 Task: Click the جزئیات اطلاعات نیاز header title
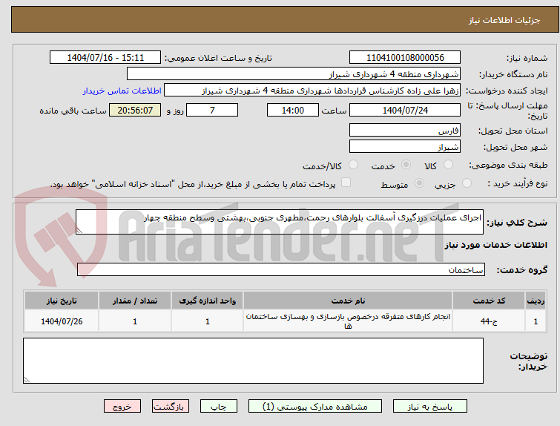click(504, 20)
